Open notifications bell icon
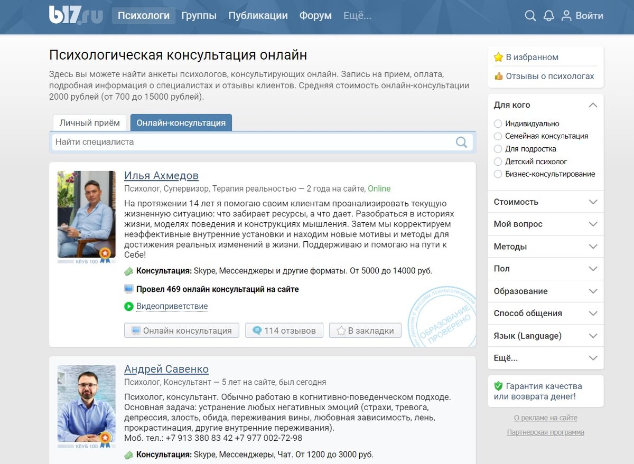The width and height of the screenshot is (634, 464). pyautogui.click(x=549, y=16)
